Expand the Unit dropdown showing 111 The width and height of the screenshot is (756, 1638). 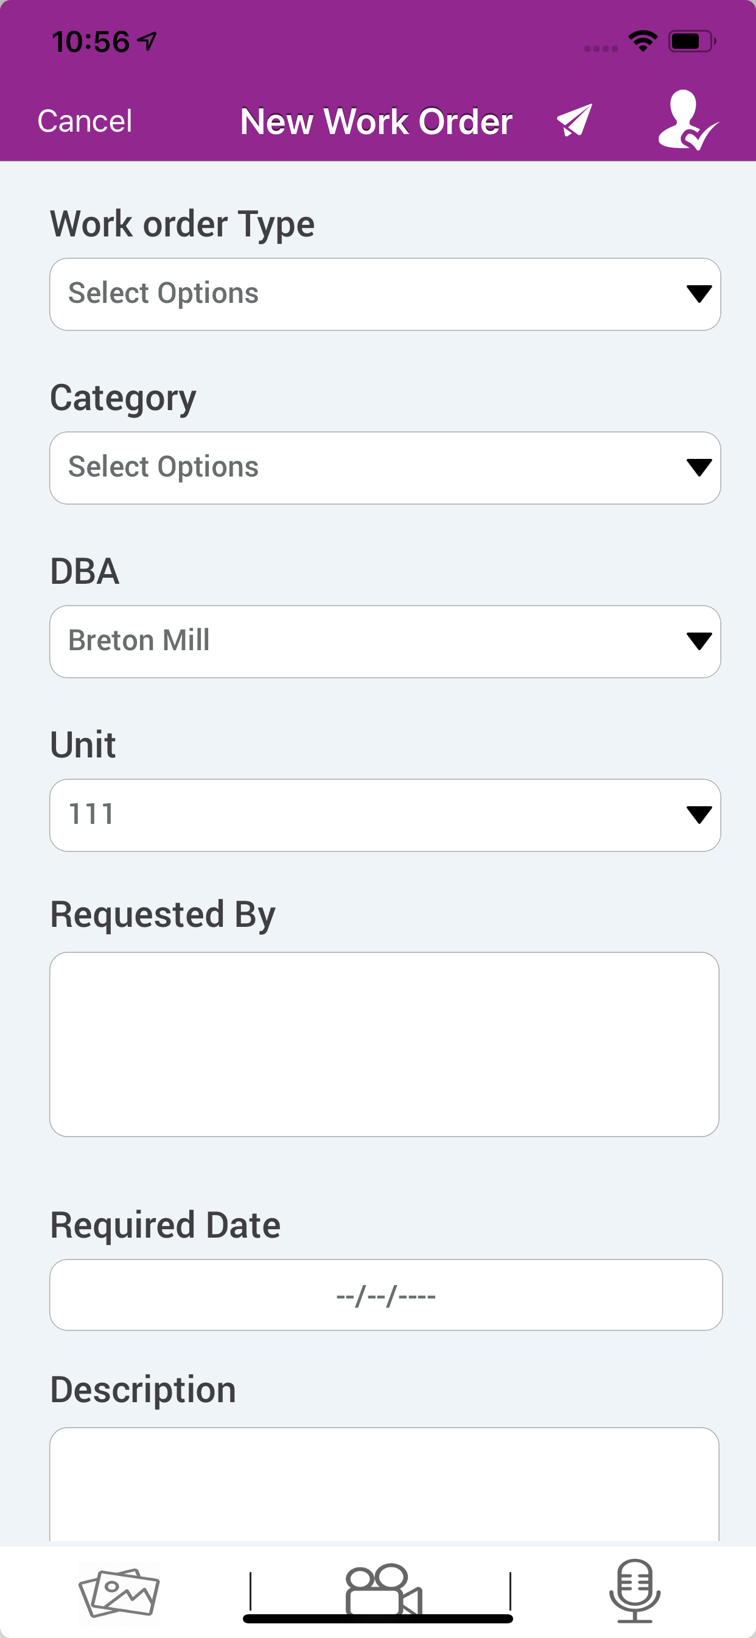(385, 815)
